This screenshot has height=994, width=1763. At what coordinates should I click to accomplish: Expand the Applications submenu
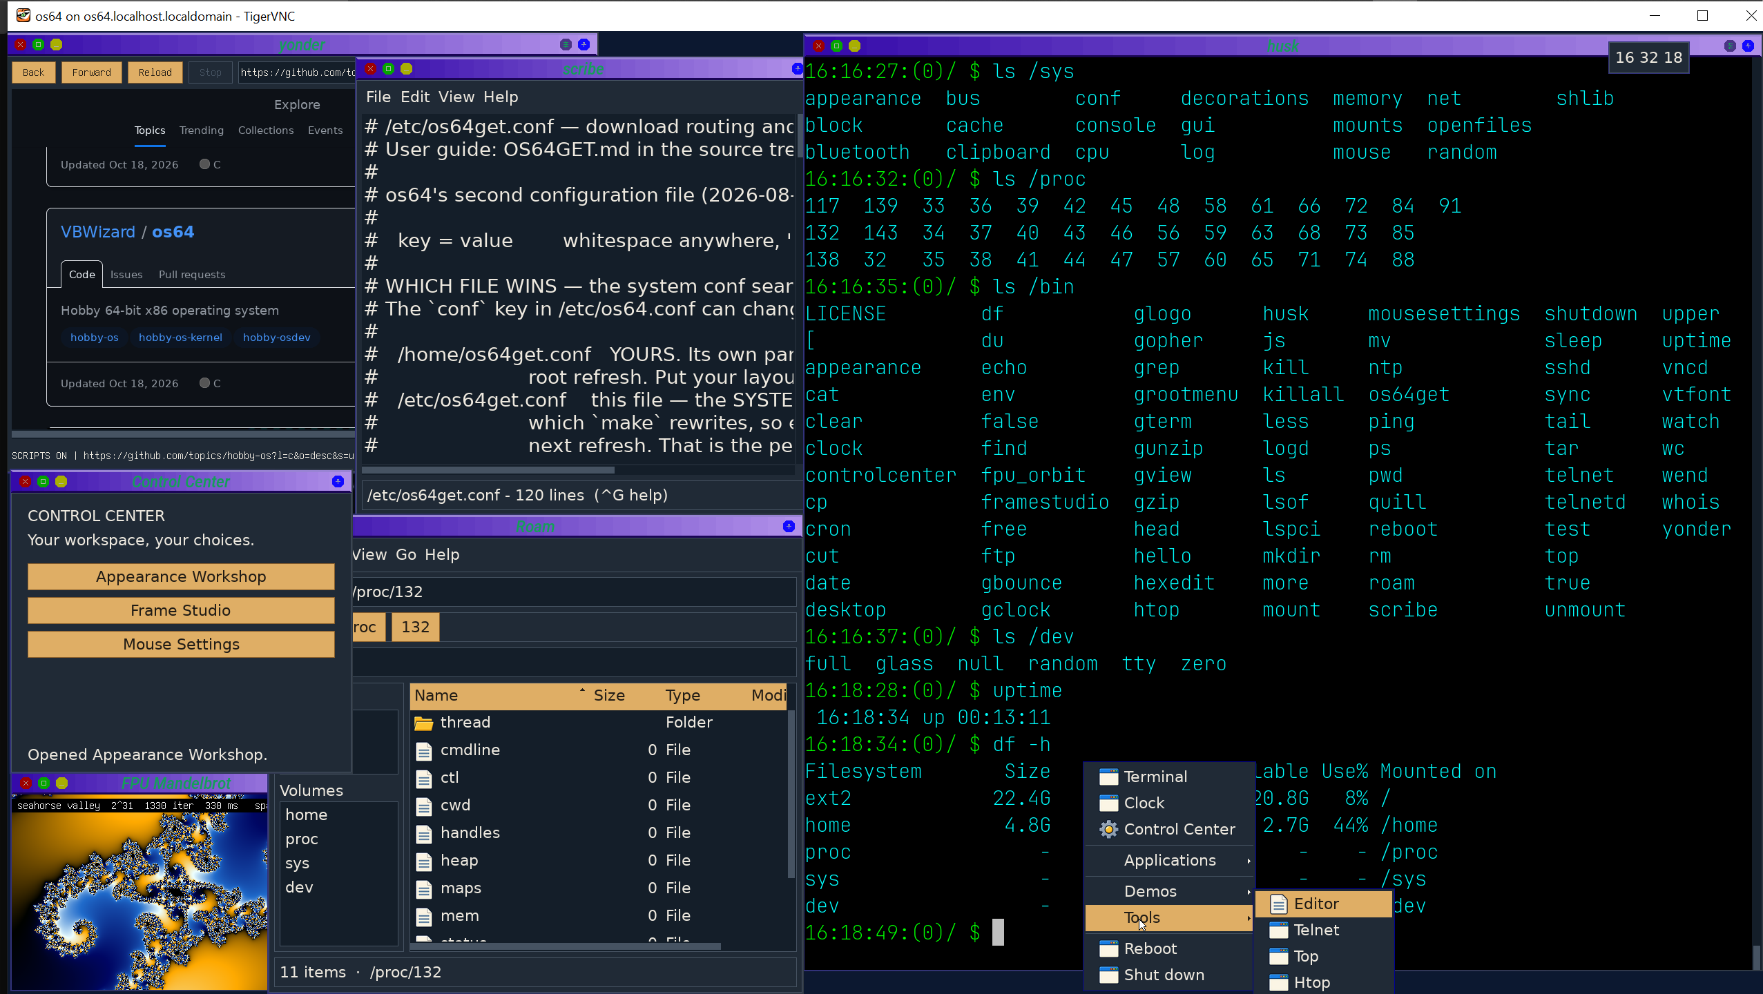pyautogui.click(x=1168, y=860)
